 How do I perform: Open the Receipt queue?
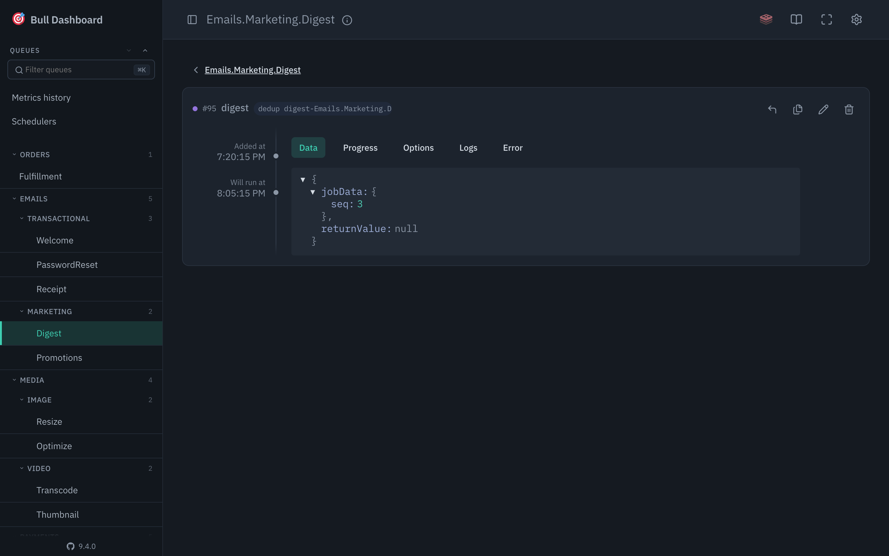81,289
